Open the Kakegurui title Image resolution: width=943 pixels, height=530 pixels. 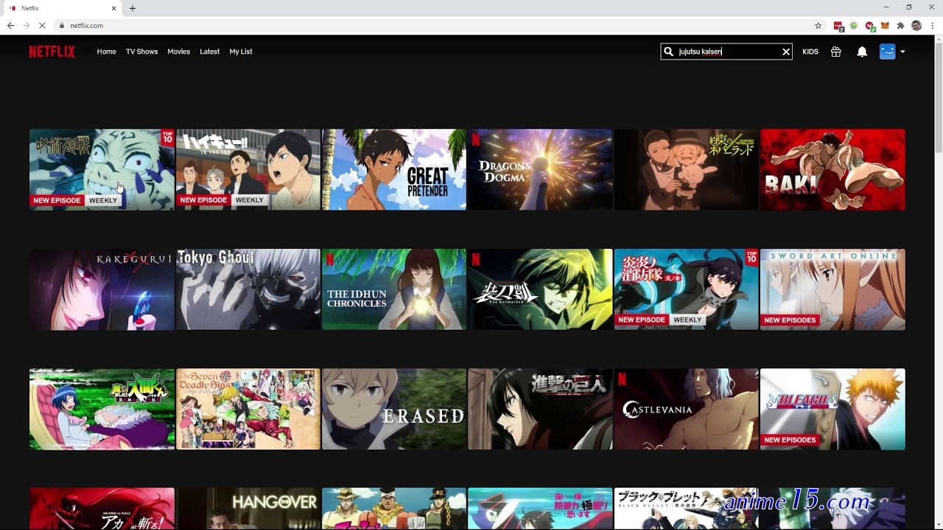[x=102, y=289]
